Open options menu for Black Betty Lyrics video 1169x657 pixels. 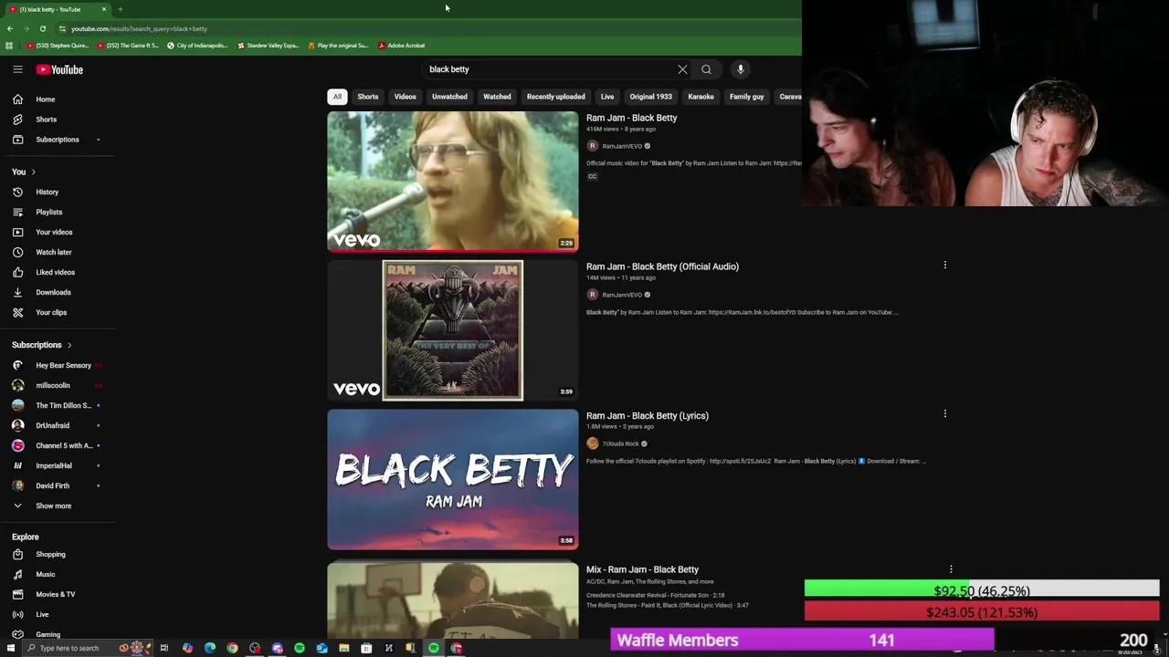tap(945, 414)
